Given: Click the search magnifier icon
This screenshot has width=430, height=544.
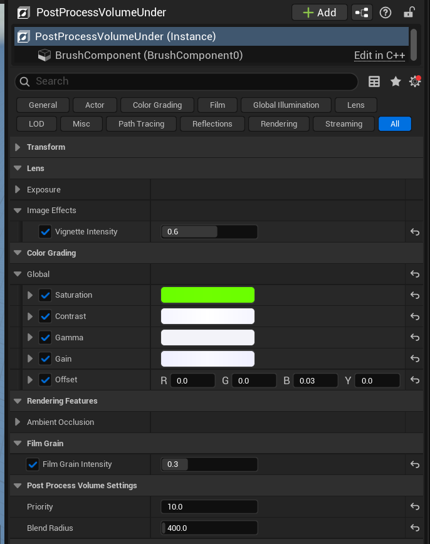Looking at the screenshot, I should (x=24, y=81).
